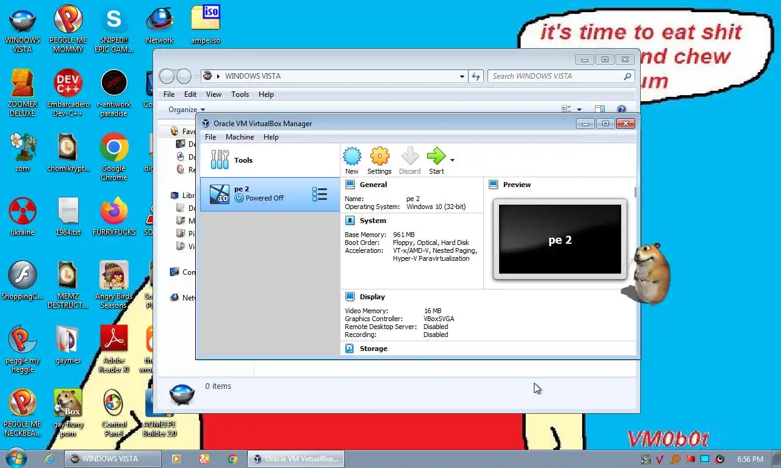Viewport: 781px width, 468px height.
Task: Click the New virtual machine icon
Action: click(x=352, y=161)
